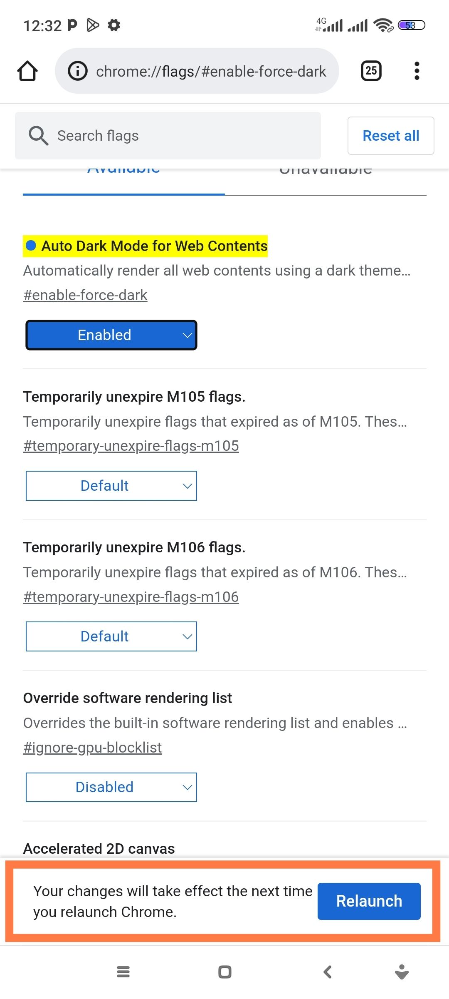Screen dimensions: 449x999
Task: Open the tab switcher showing 25 tabs
Action: [371, 71]
